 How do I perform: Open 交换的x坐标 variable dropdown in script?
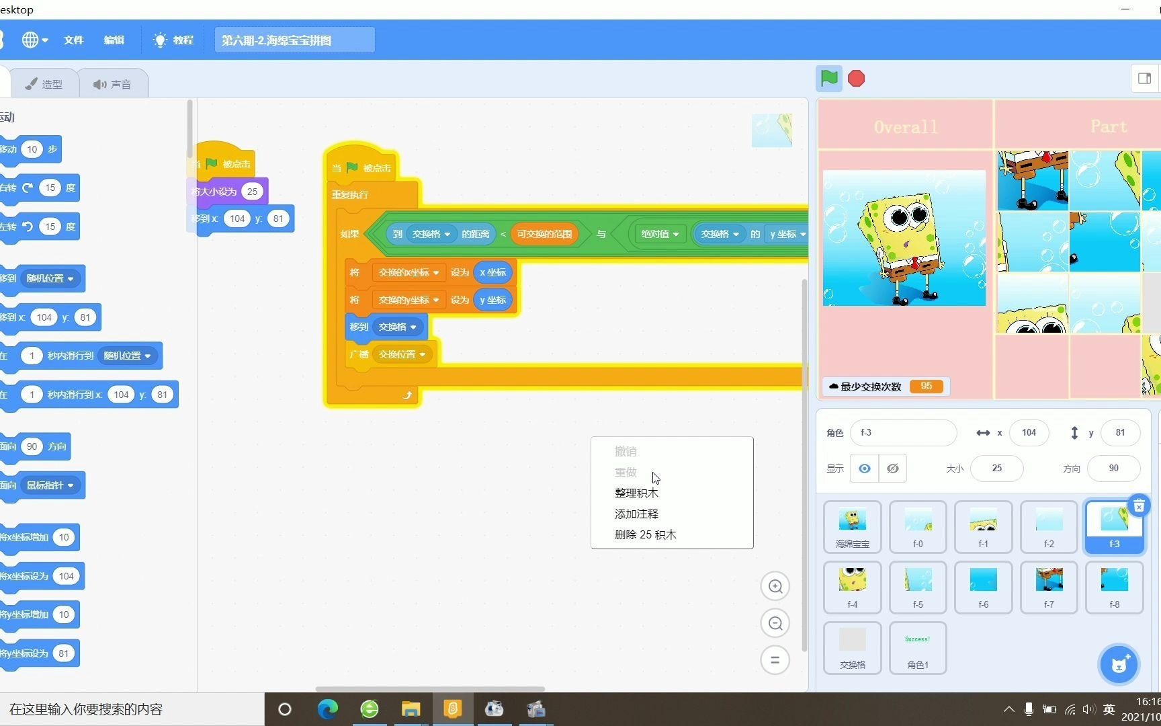click(x=408, y=272)
